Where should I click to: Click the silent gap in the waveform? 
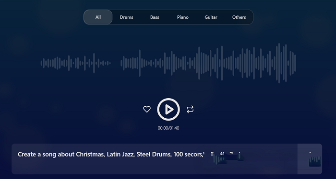click(x=116, y=63)
